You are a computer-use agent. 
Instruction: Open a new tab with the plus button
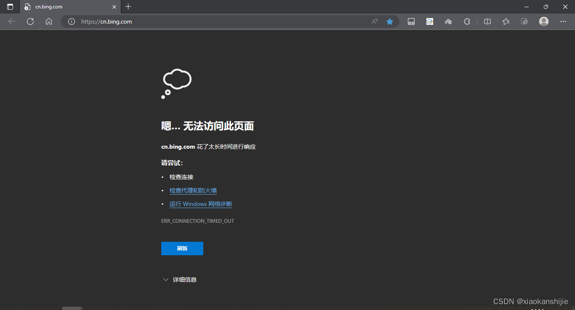[x=128, y=7]
